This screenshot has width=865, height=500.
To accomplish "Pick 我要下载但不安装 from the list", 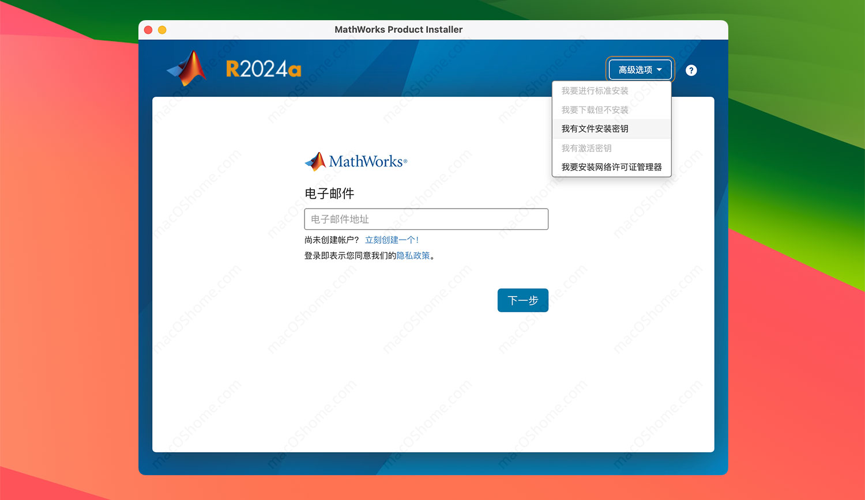I will [595, 109].
